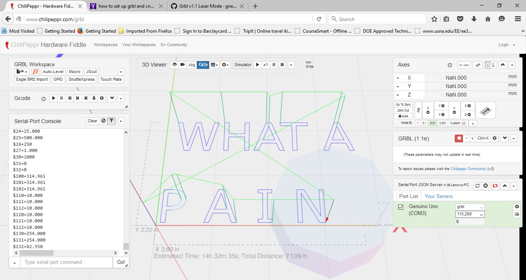Click the red GRBL feedhold stop button

click(x=459, y=138)
